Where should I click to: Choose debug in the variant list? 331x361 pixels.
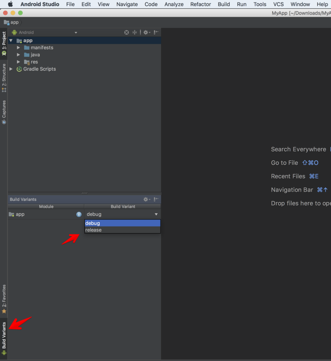pos(122,223)
